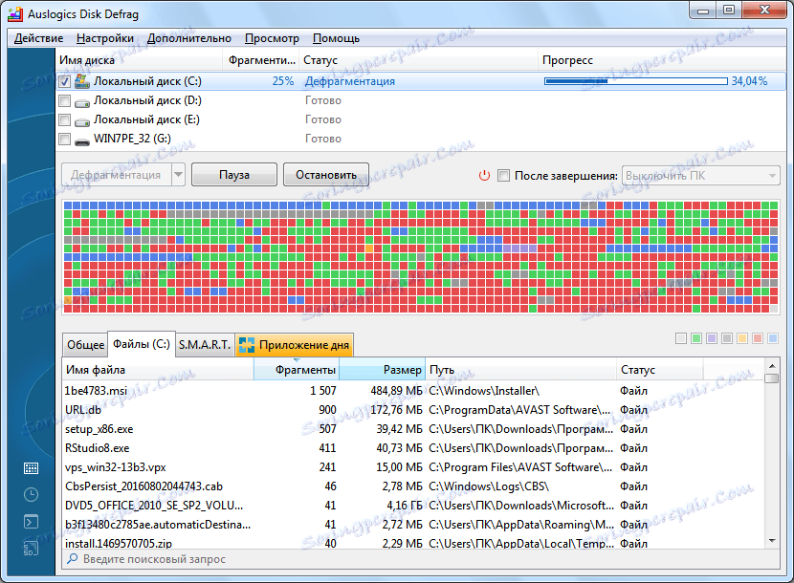Click the Local Disk E: drive icon
Screen dimensions: 794x583
click(x=81, y=121)
